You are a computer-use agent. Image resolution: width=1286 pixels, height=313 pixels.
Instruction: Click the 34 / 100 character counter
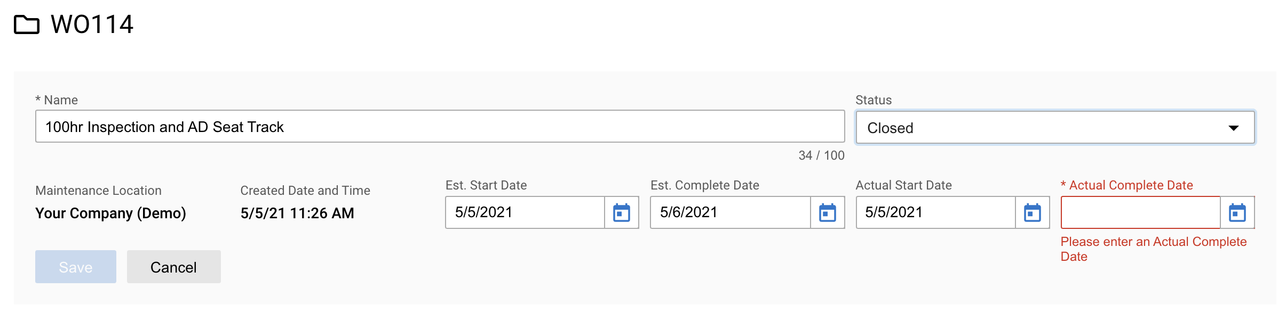(x=821, y=155)
